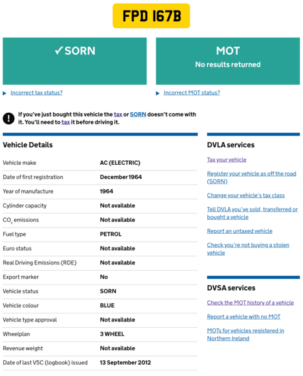
Task: Follow the SORN link in warning text
Action: (138, 115)
